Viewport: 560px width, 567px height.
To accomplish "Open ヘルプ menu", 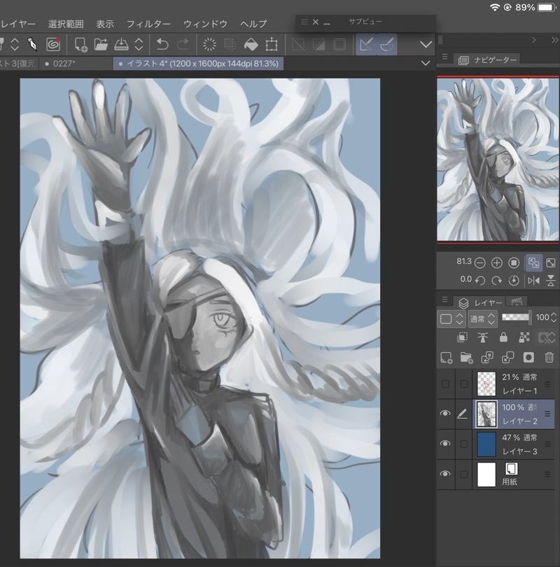I will 253,24.
